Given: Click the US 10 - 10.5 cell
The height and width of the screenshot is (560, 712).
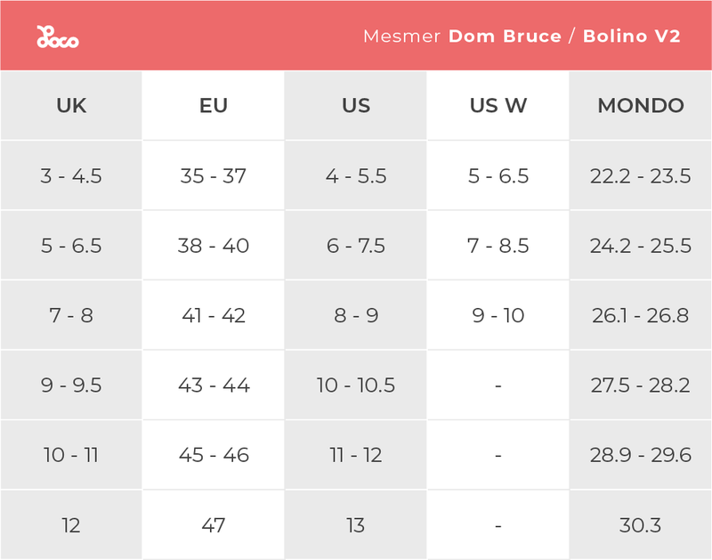Looking at the screenshot, I should 356,386.
